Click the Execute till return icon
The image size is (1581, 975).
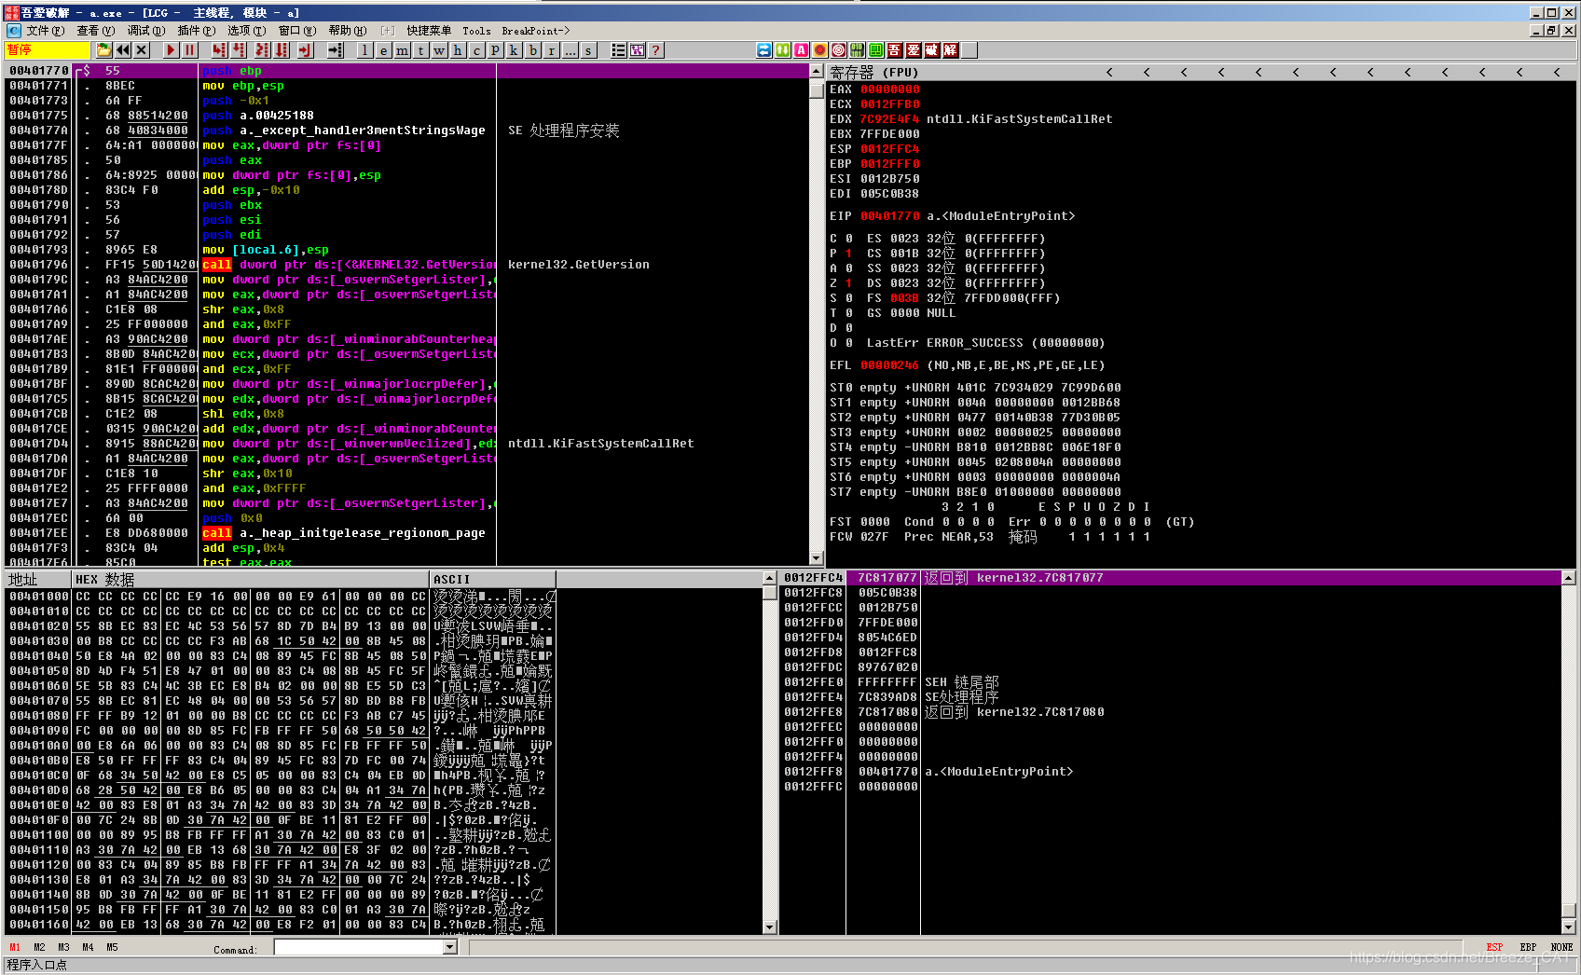coord(305,50)
